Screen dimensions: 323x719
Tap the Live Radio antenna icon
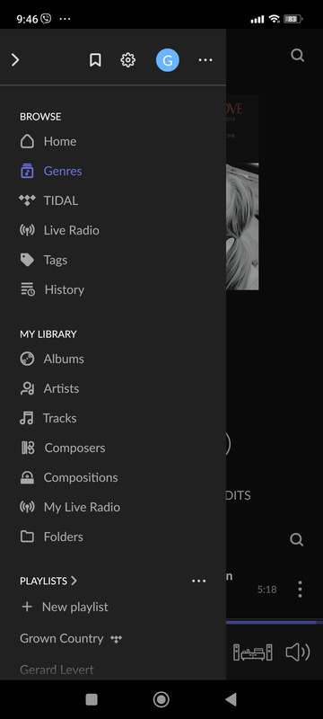(27, 230)
